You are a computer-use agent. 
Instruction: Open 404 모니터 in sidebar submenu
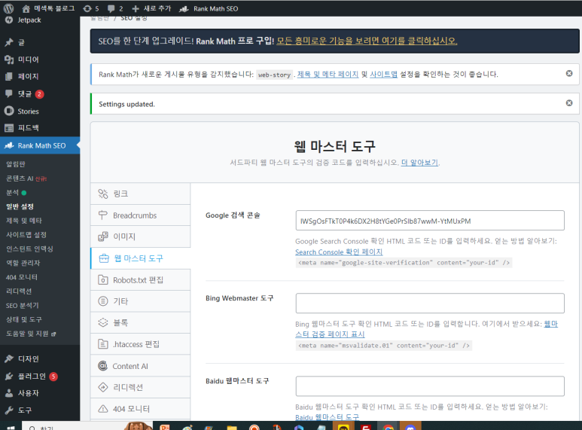[x=22, y=277]
